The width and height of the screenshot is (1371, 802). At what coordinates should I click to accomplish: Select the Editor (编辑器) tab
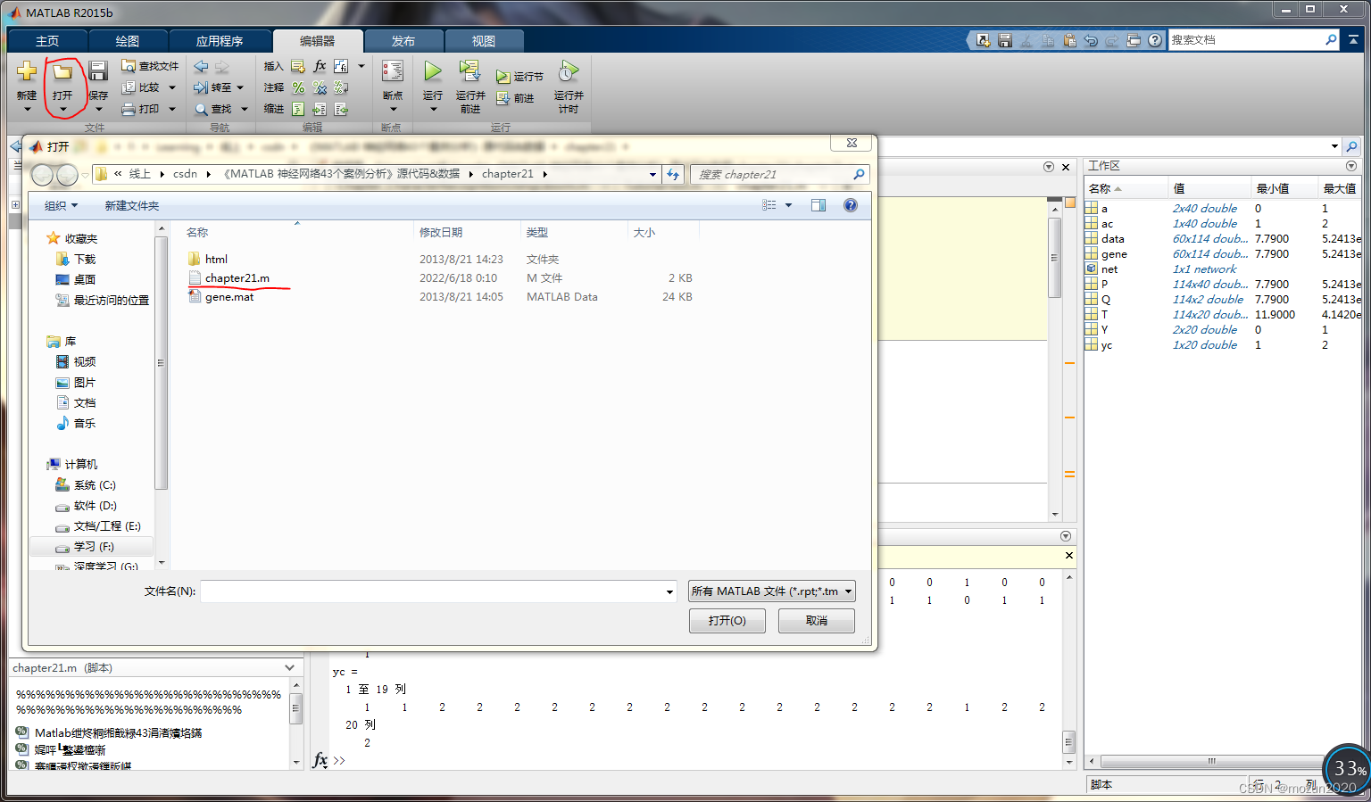[x=318, y=41]
